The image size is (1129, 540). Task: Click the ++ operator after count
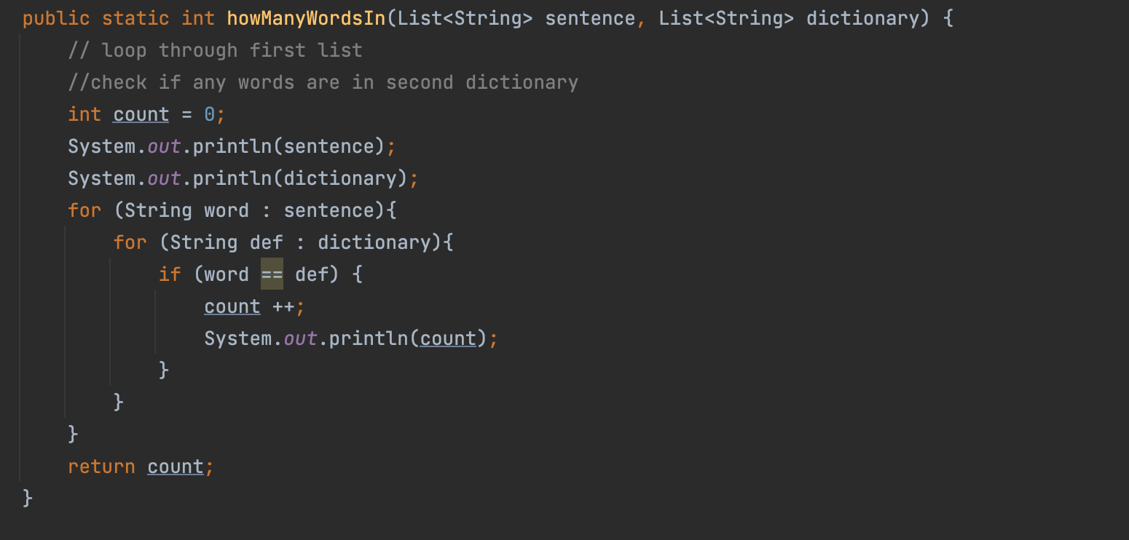[283, 306]
